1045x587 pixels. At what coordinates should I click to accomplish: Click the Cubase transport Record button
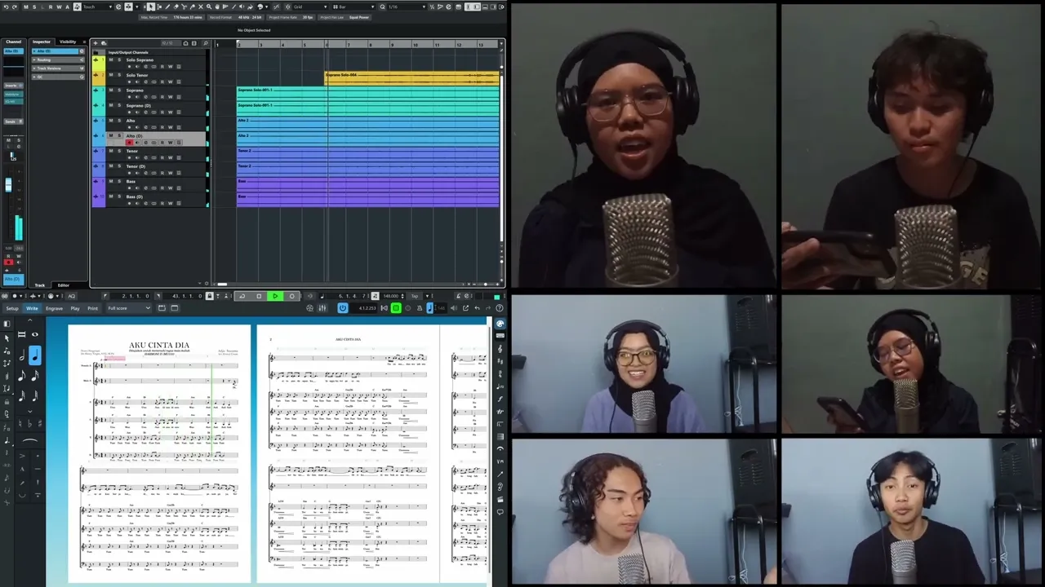[292, 296]
